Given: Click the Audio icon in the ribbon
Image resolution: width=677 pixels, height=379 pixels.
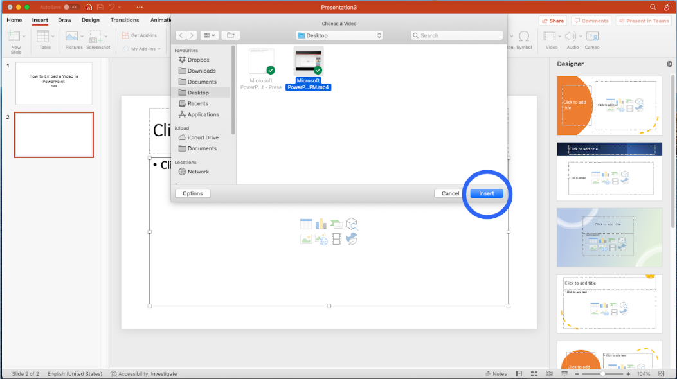Looking at the screenshot, I should coord(572,39).
